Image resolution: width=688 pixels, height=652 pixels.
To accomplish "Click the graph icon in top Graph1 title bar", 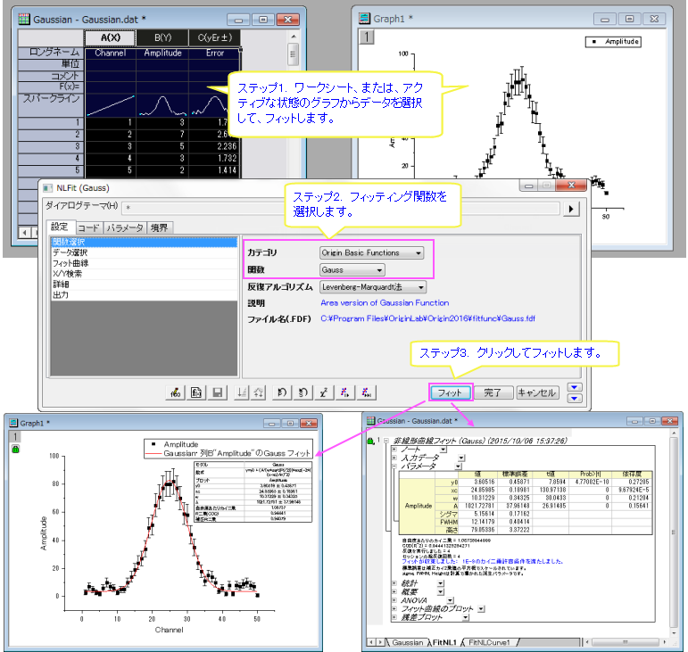I will click(x=364, y=19).
